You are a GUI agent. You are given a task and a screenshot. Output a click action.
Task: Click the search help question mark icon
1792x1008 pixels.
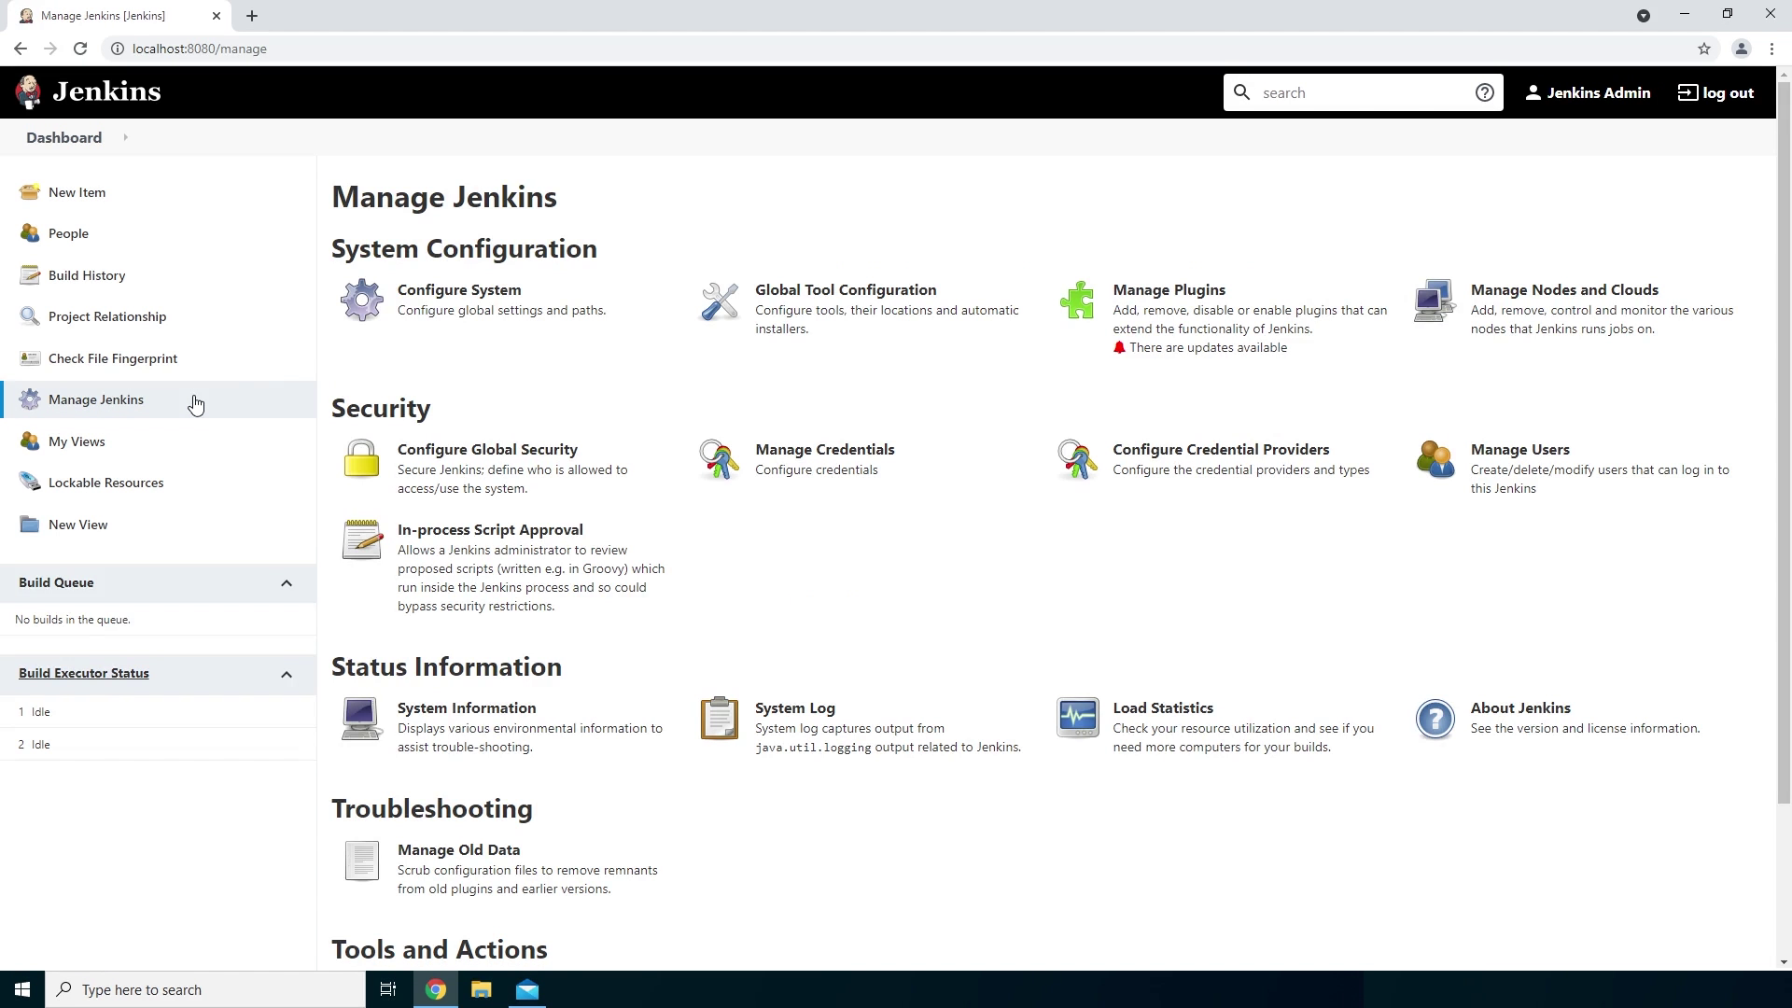[x=1484, y=92]
